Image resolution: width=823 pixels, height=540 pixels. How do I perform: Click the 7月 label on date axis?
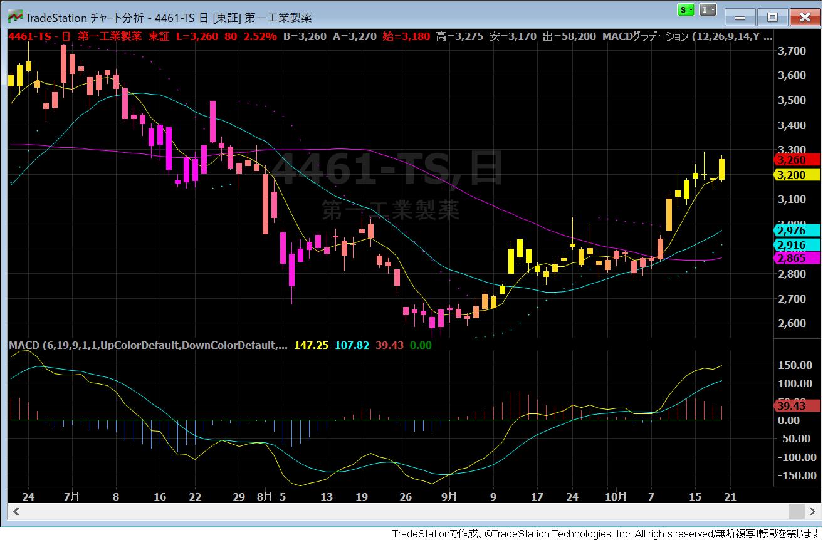point(71,497)
